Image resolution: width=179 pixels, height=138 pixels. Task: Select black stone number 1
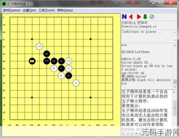pos(61,69)
